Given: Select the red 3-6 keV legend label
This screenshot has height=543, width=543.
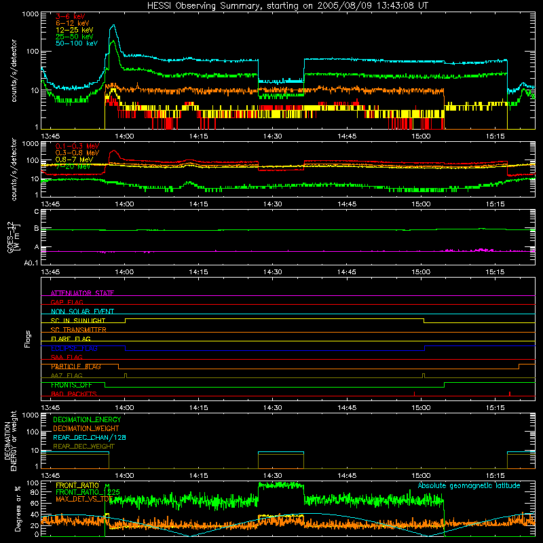Looking at the screenshot, I should pos(70,16).
